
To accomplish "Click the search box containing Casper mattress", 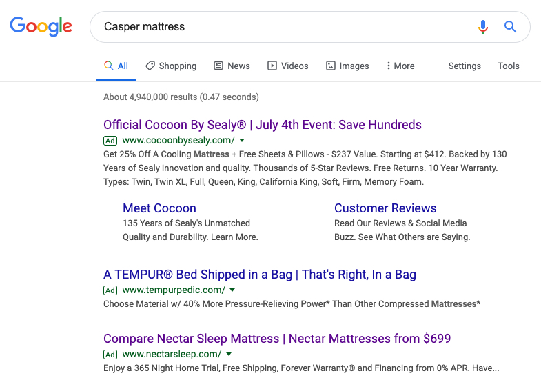I will pos(283,27).
